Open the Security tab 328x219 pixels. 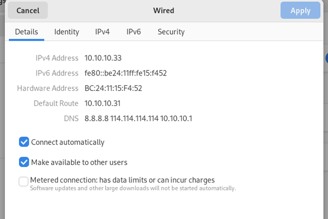pos(171,32)
